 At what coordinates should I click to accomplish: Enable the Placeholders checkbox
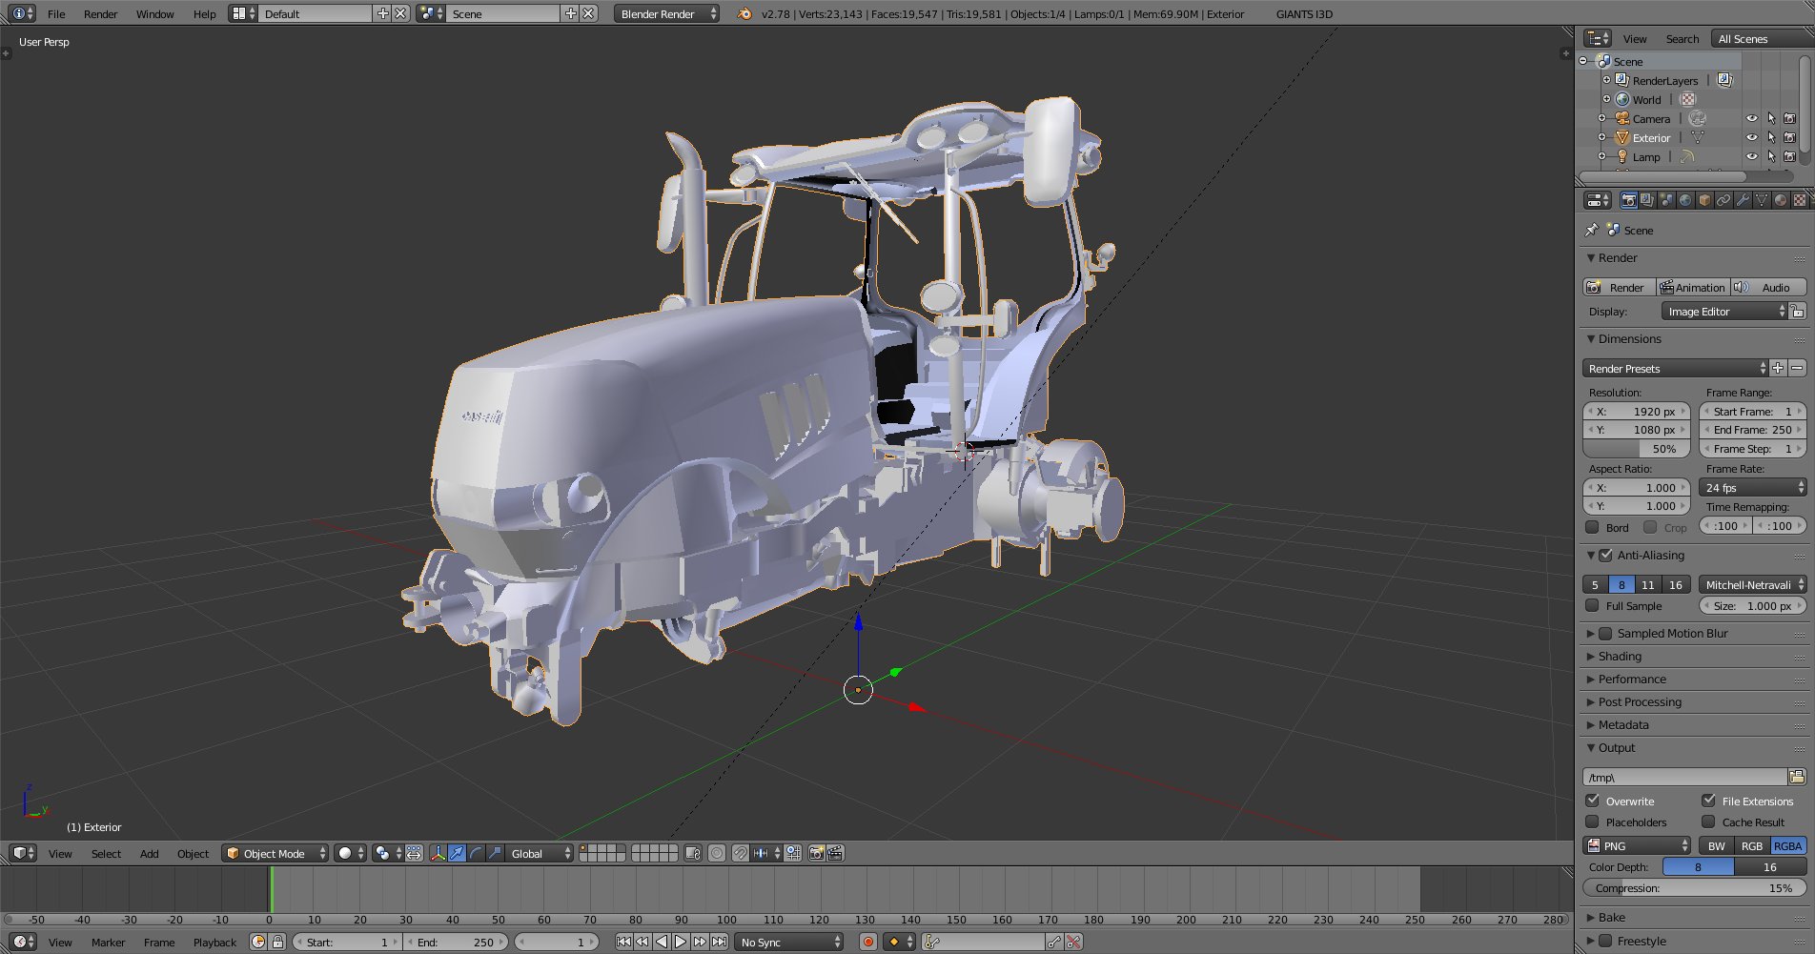click(1592, 822)
